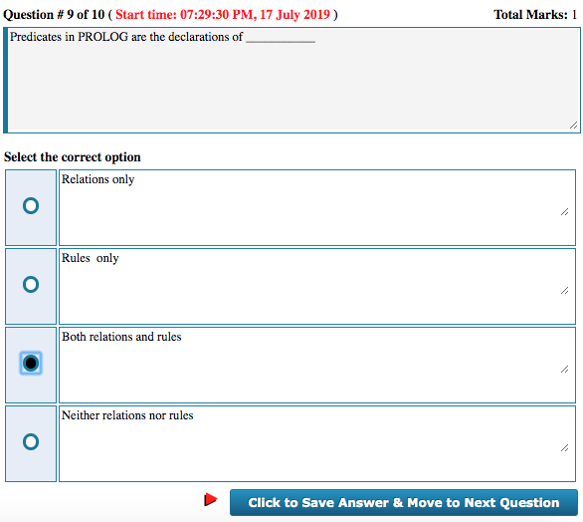Image resolution: width=583 pixels, height=522 pixels.
Task: Click the red start time text
Action: click(x=222, y=15)
